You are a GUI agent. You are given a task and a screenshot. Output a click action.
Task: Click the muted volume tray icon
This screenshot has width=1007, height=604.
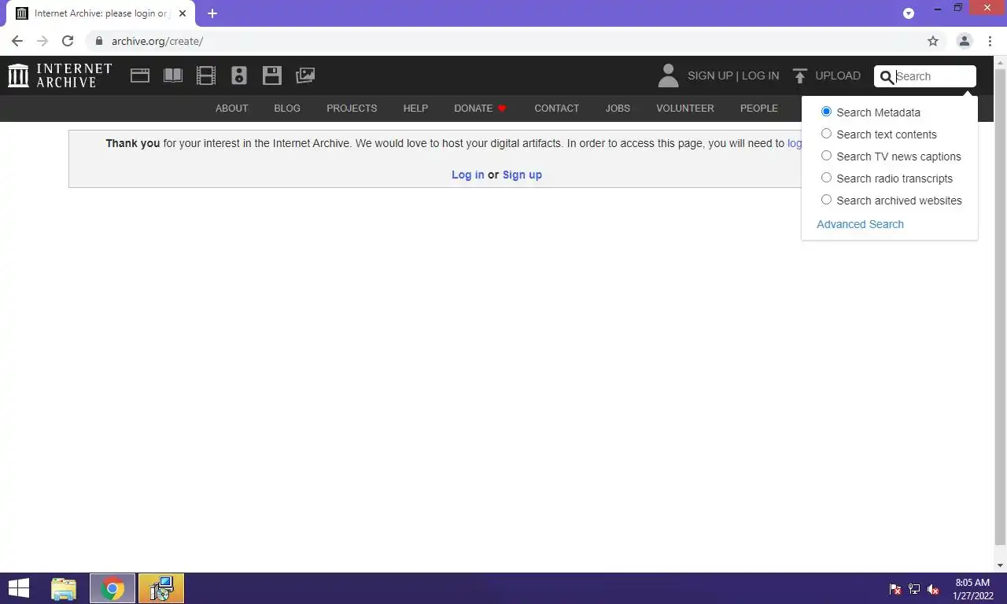[x=933, y=589]
